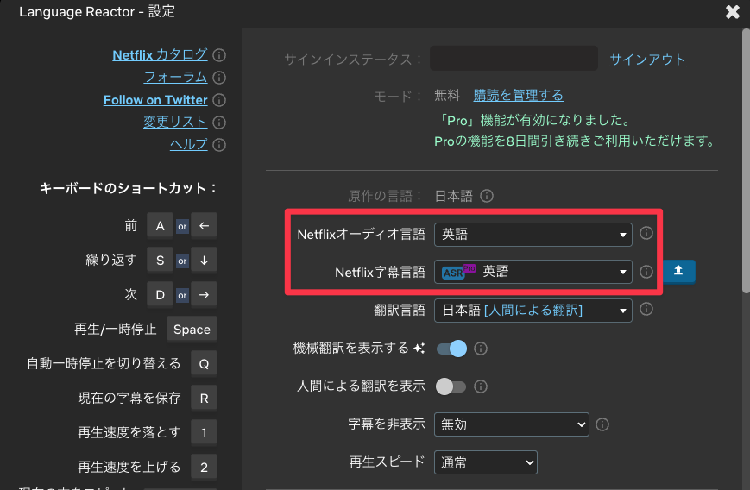This screenshot has width=750, height=490.
Task: Open the Netflix カタログ link
Action: (x=160, y=55)
